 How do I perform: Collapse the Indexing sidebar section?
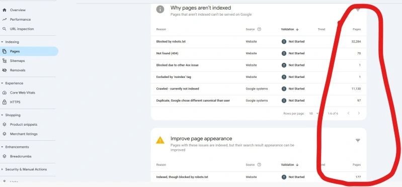pyautogui.click(x=3, y=42)
